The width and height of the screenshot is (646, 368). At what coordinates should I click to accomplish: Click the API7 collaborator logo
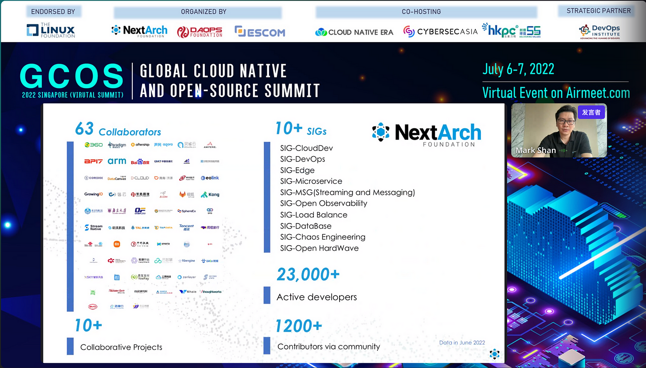point(93,161)
